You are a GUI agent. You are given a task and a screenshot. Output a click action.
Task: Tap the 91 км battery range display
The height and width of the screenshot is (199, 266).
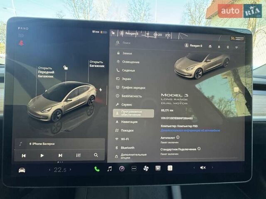click(99, 32)
